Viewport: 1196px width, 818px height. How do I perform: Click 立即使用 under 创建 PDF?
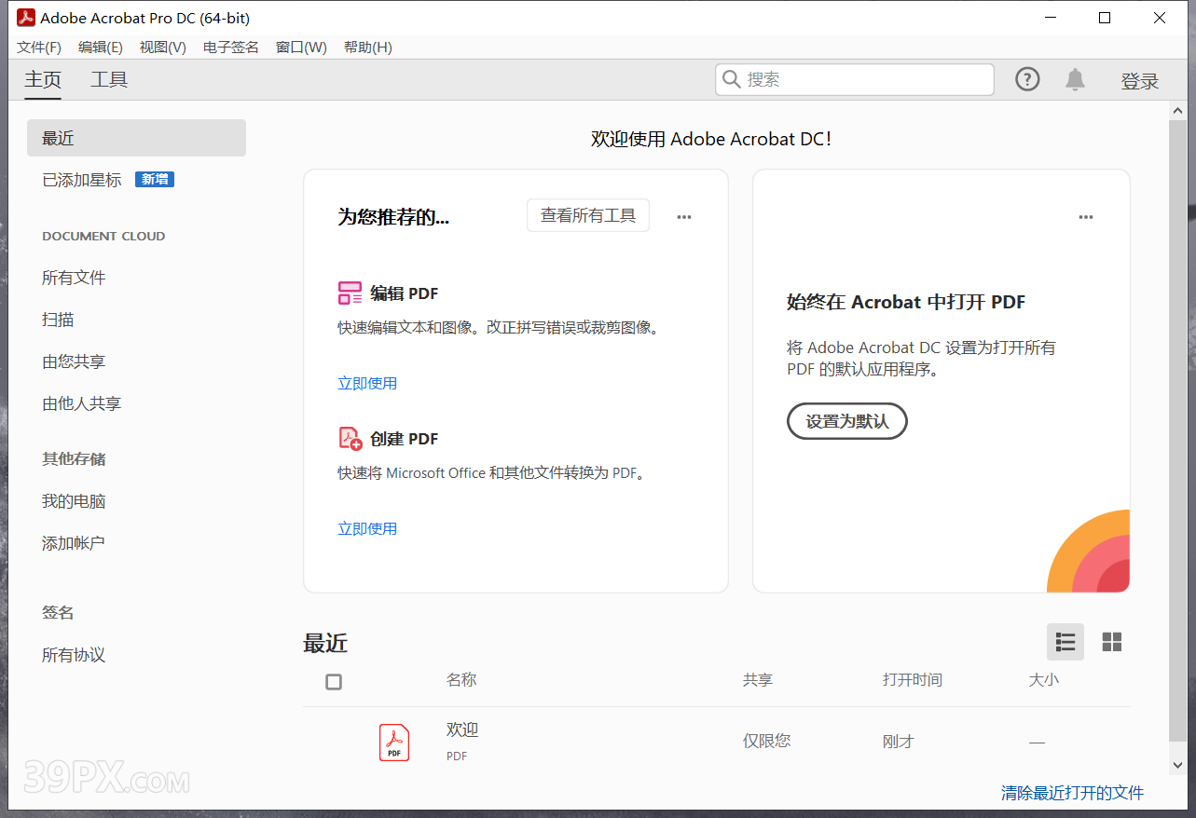(367, 528)
